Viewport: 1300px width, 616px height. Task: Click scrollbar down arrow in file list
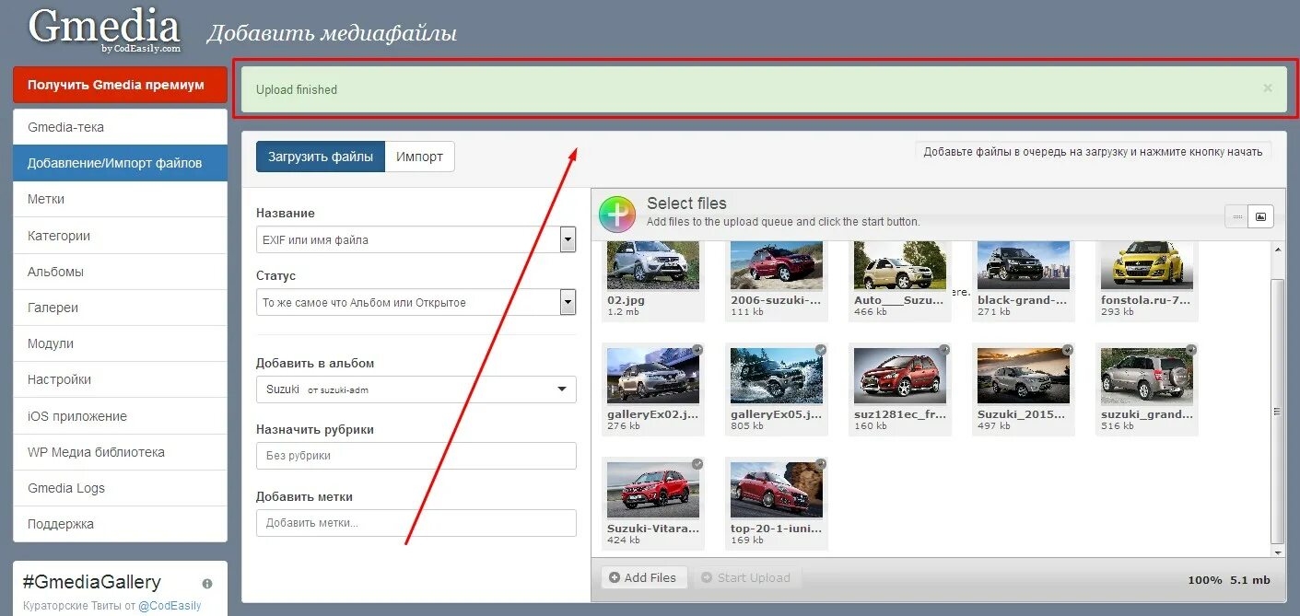coord(1277,551)
